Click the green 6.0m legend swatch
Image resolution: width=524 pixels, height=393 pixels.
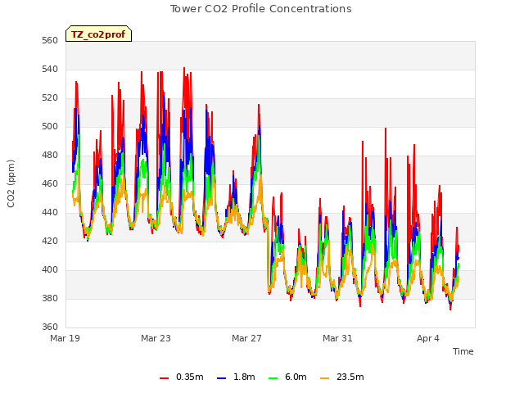pos(273,378)
